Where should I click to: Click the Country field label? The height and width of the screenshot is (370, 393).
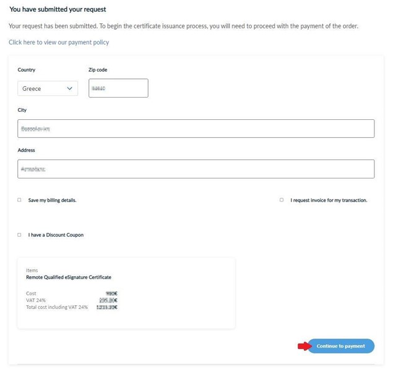point(26,70)
